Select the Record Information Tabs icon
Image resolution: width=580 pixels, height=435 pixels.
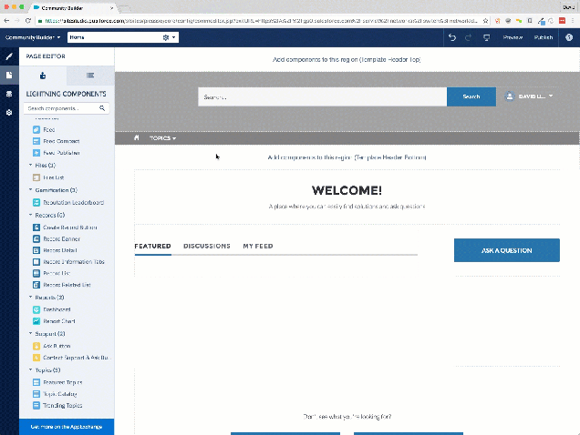(36, 262)
